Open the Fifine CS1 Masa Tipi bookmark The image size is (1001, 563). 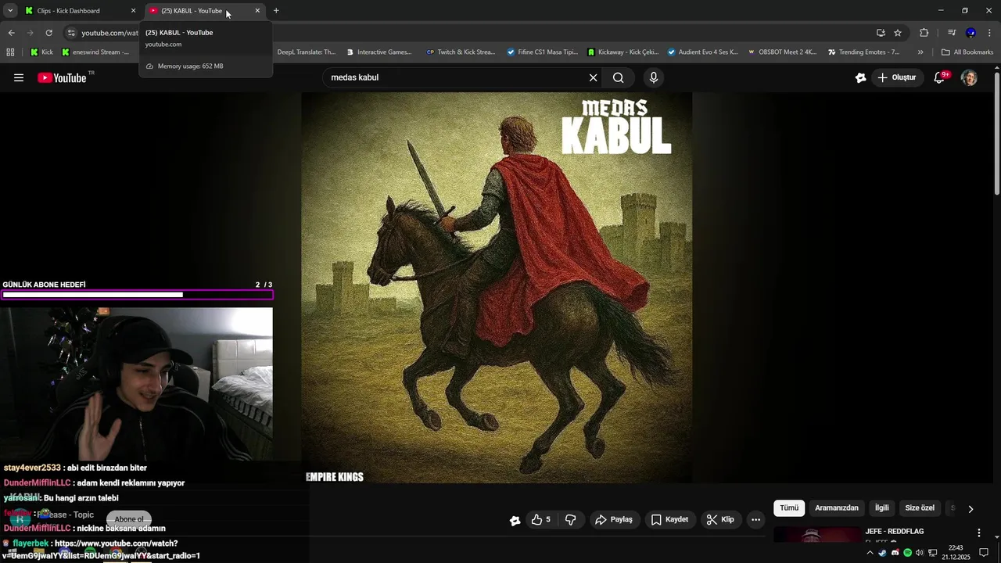(542, 52)
